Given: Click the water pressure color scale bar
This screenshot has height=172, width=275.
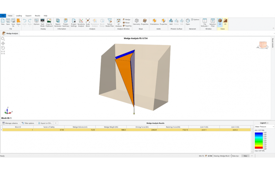Looking at the screenshot, I should tap(258, 141).
